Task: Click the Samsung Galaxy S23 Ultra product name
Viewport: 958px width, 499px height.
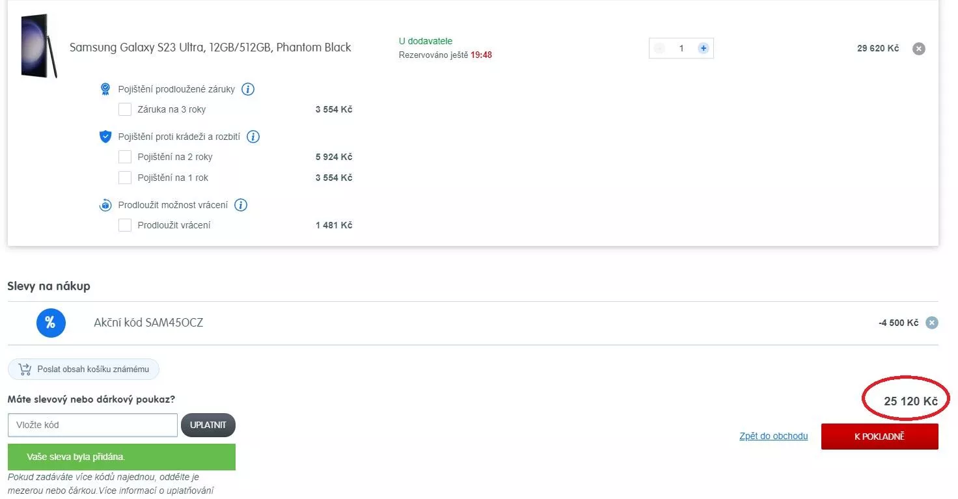Action: click(210, 47)
